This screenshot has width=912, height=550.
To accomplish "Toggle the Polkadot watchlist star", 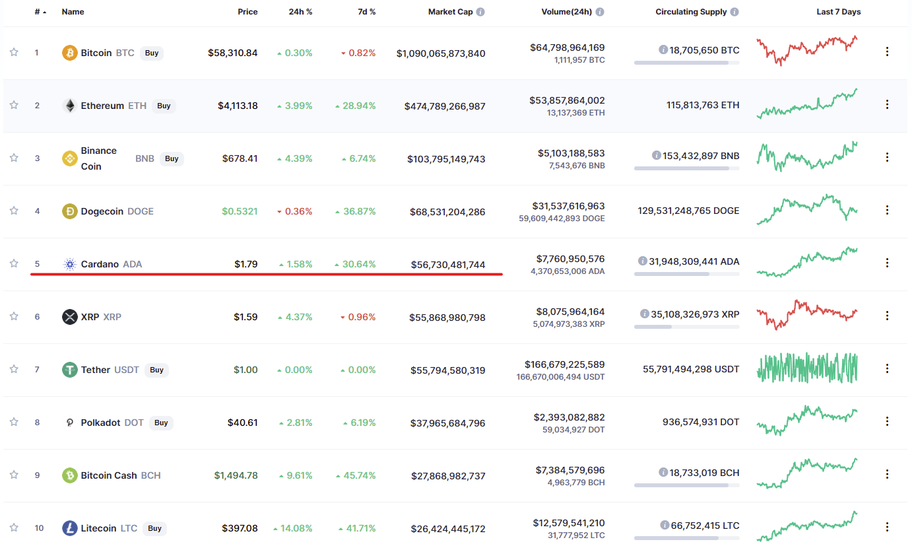I will click(x=14, y=422).
